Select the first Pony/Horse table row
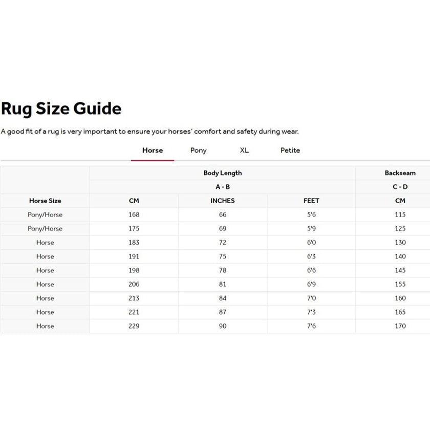Viewport: 430px width, 430px height. [45, 214]
